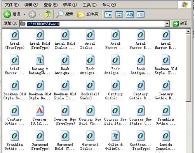Click the vertical scrollbar thumb

coord(188,67)
